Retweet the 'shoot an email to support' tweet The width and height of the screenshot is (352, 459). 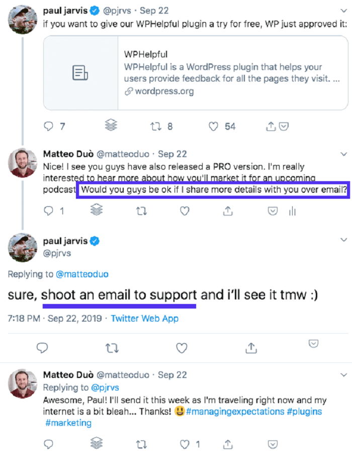click(x=112, y=348)
